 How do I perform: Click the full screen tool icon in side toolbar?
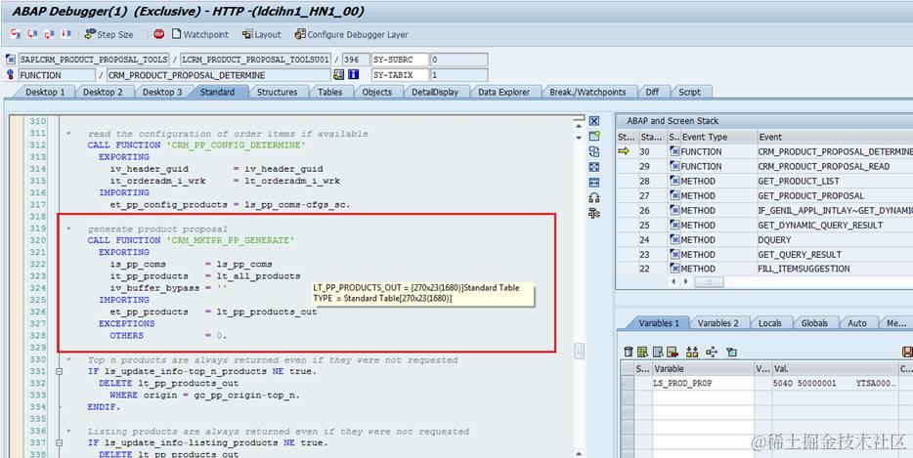594,167
